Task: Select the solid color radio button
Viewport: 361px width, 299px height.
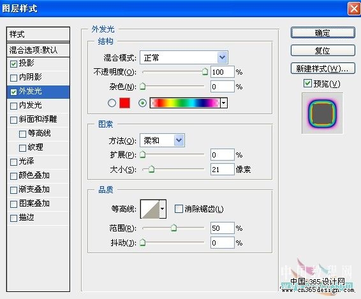Action: pos(112,103)
